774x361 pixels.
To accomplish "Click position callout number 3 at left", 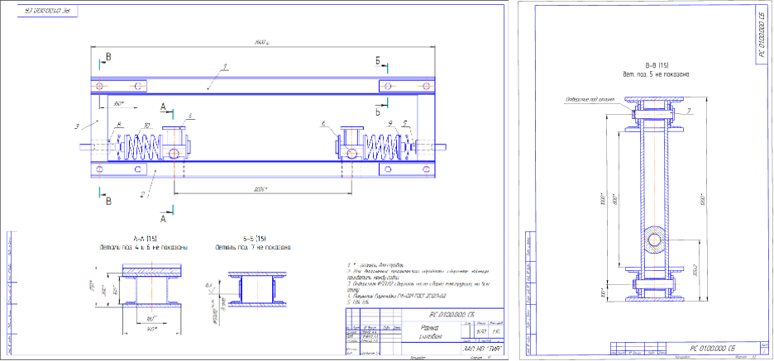I will coord(75,126).
